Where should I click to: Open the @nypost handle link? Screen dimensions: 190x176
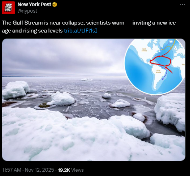[27, 11]
